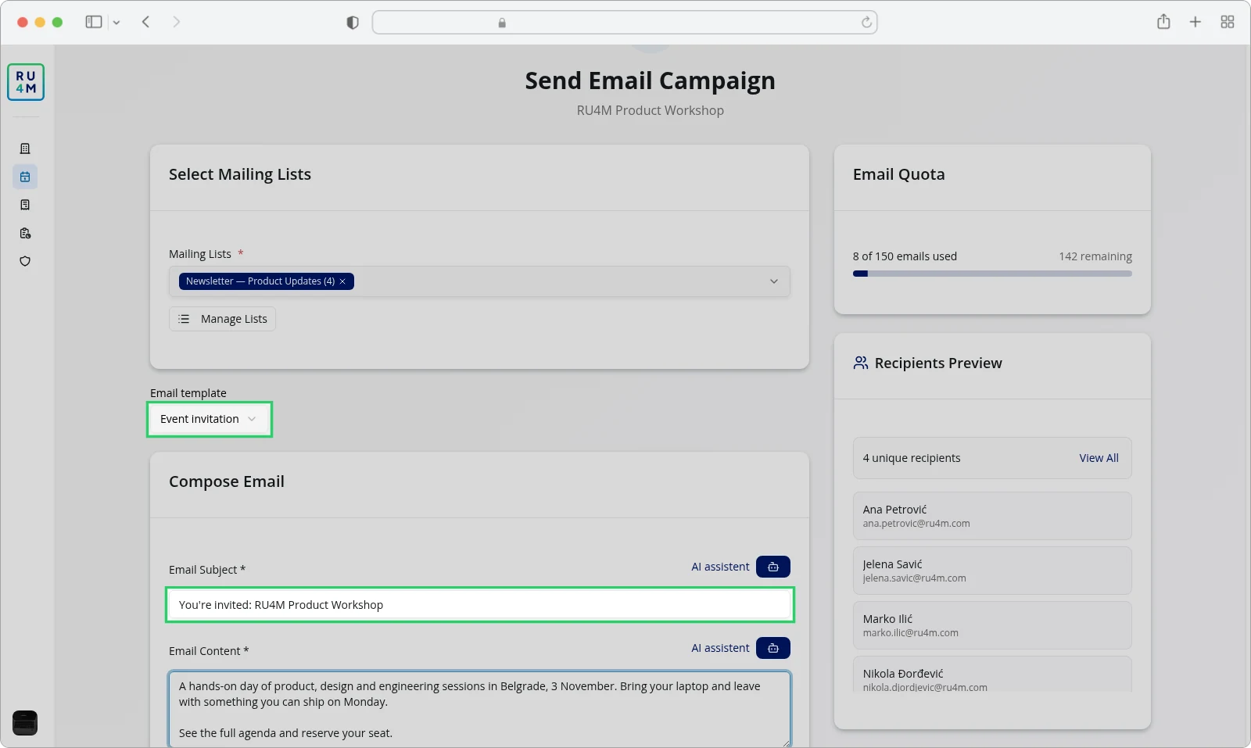1251x748 pixels.
Task: Click the RU4M logo in sidebar
Action: click(26, 82)
